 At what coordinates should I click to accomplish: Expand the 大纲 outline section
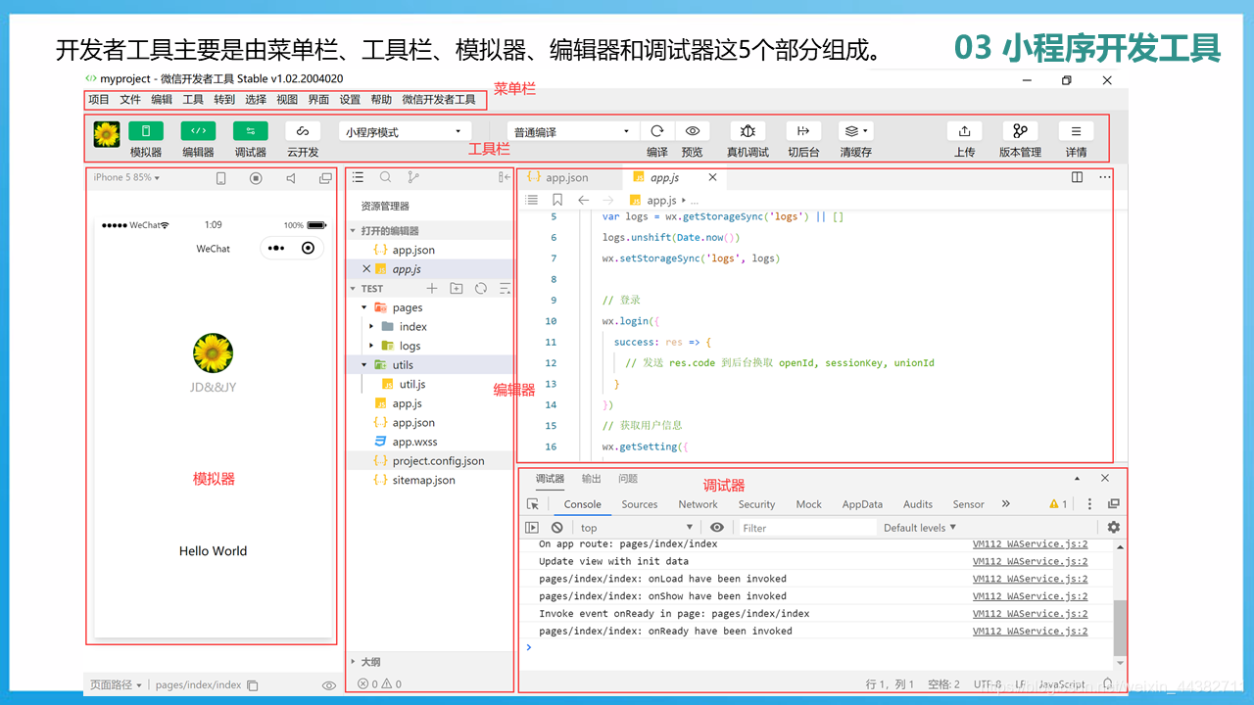click(x=354, y=662)
